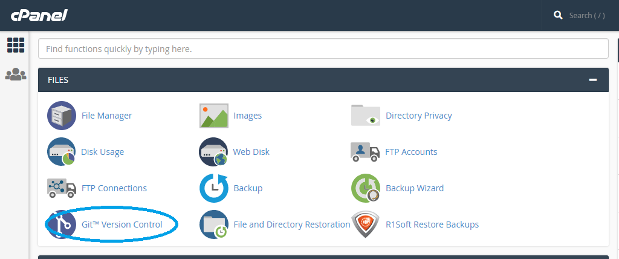Screen dimensions: 619x259
Task: Click the Git Version Control icon
Action: pyautogui.click(x=62, y=225)
